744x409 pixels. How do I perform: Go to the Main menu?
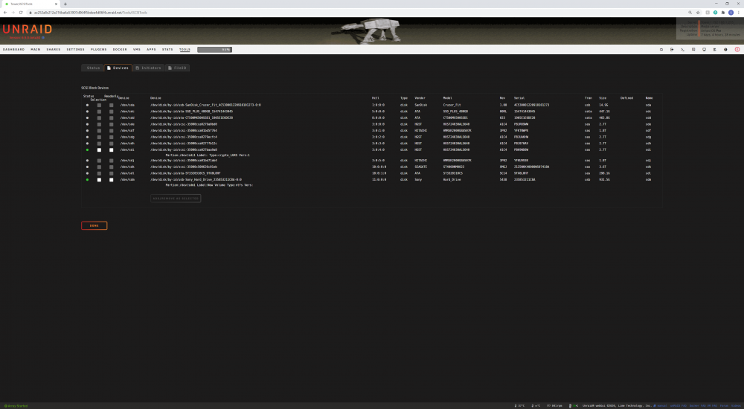coord(36,49)
